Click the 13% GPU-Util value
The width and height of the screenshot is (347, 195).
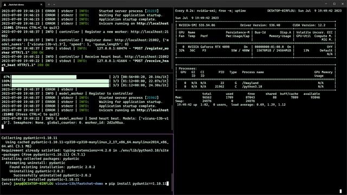point(306,50)
